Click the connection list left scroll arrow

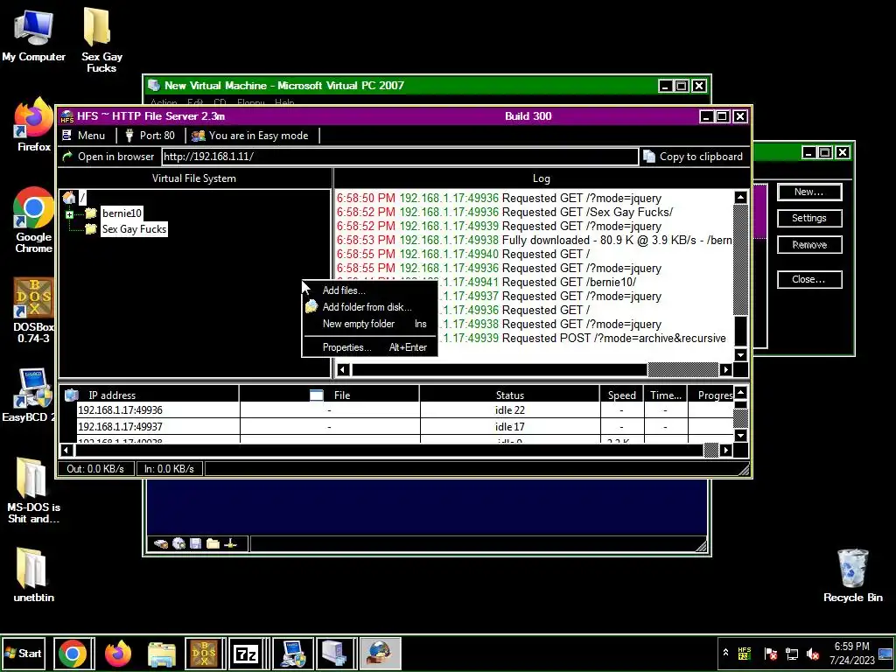click(x=66, y=451)
